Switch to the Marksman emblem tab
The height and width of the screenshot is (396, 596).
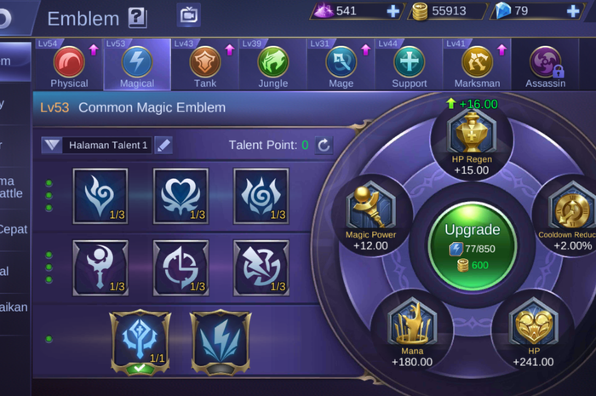(x=477, y=65)
